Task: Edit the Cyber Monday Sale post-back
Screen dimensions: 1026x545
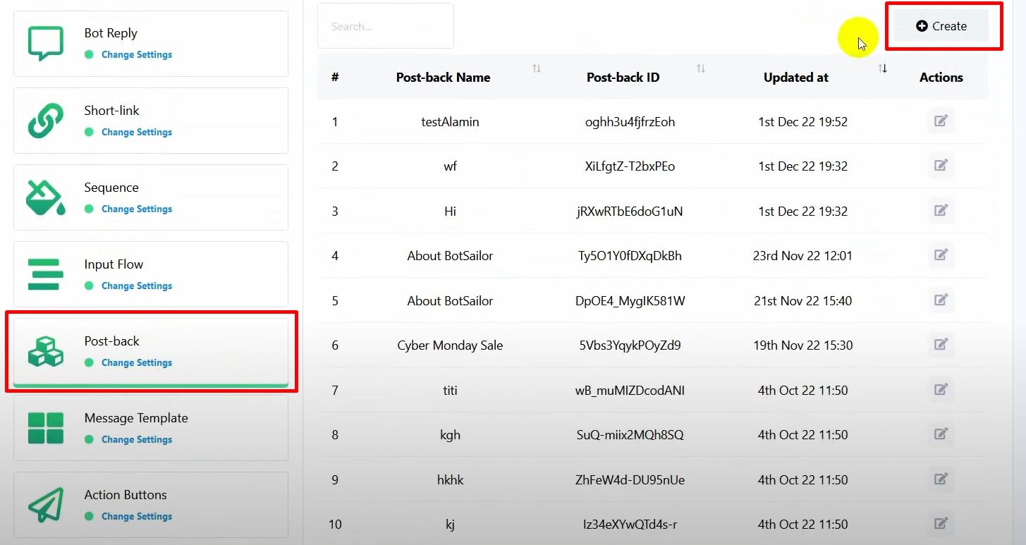Action: (941, 345)
